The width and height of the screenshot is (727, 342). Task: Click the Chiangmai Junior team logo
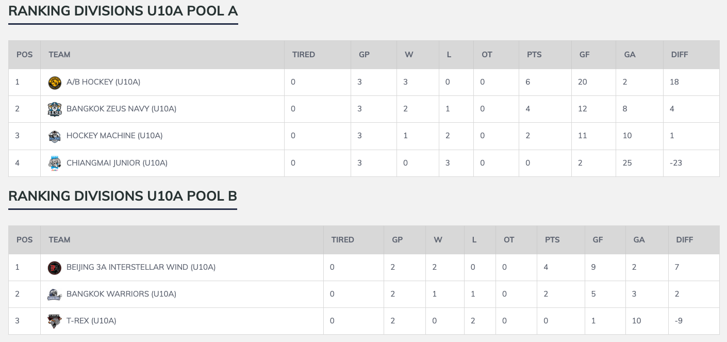(x=55, y=163)
